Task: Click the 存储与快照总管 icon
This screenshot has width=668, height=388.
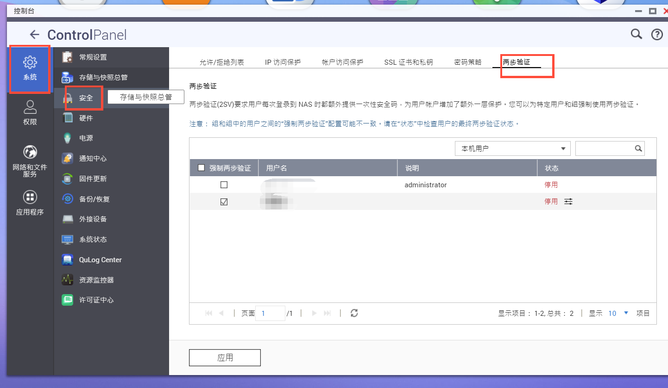Action: 68,77
